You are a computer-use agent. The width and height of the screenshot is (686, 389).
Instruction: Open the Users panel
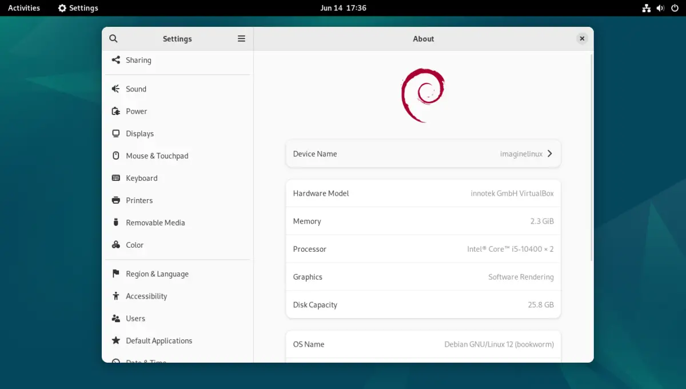[x=178, y=318]
